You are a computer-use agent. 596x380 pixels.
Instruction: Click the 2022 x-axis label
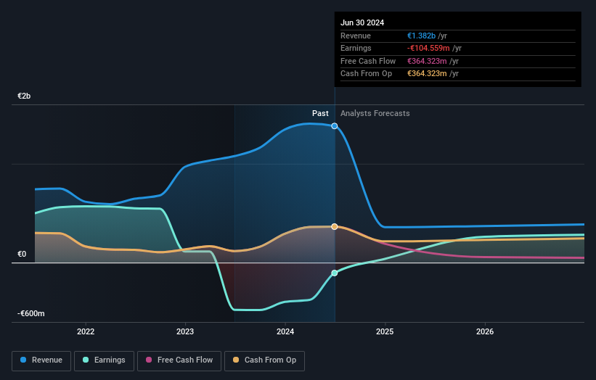pos(86,331)
